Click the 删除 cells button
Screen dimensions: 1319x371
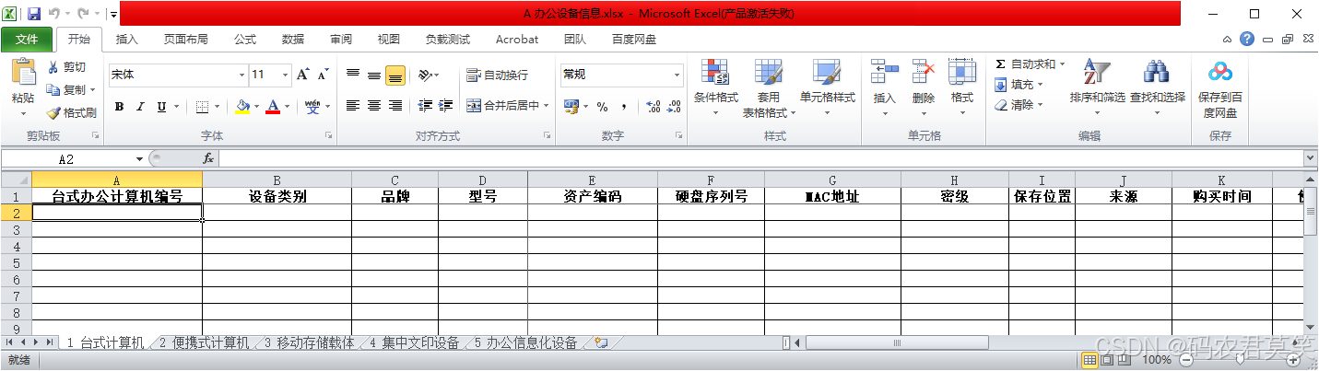pos(924,89)
